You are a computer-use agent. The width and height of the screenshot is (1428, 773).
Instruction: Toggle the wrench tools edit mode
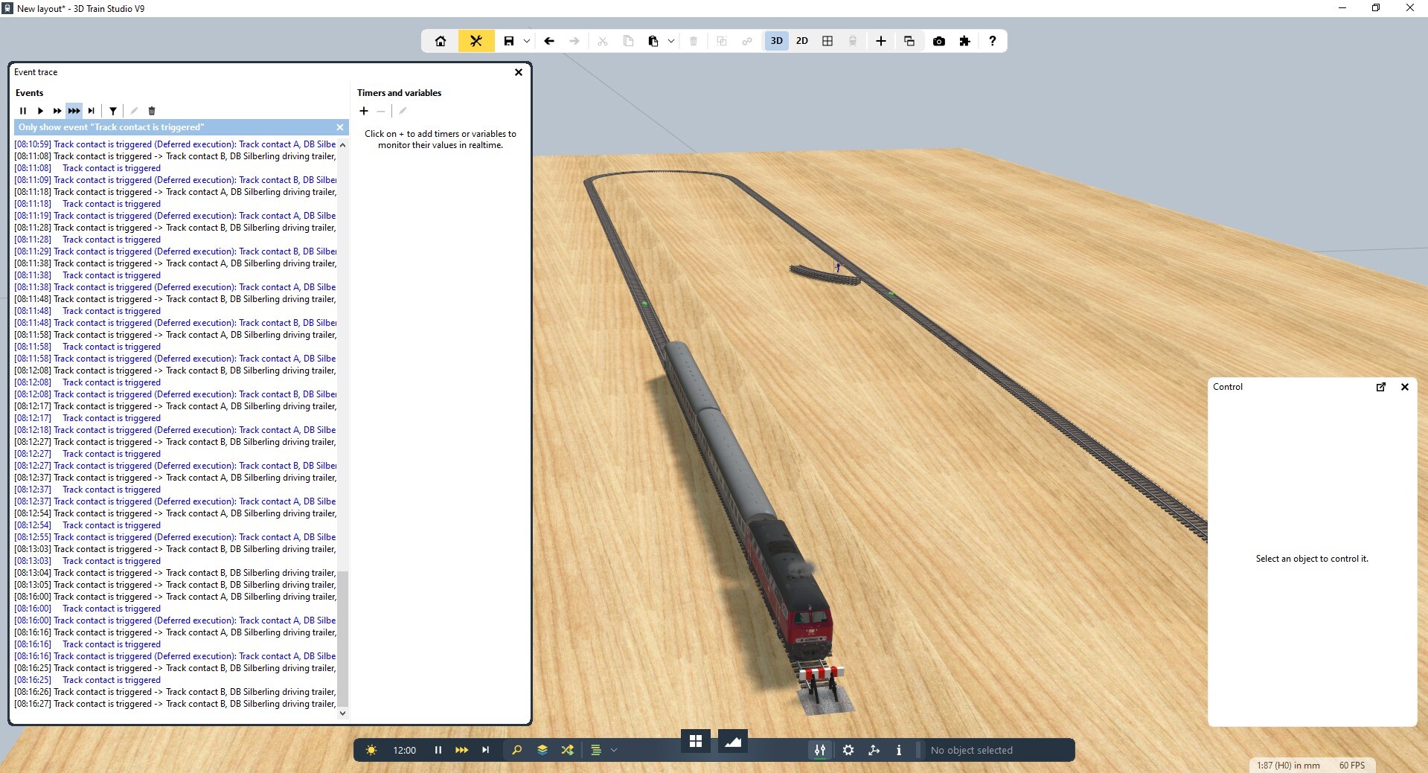click(x=476, y=41)
